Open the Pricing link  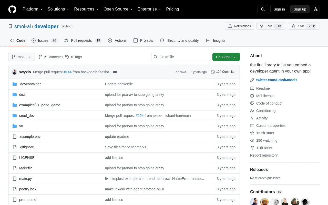click(172, 9)
